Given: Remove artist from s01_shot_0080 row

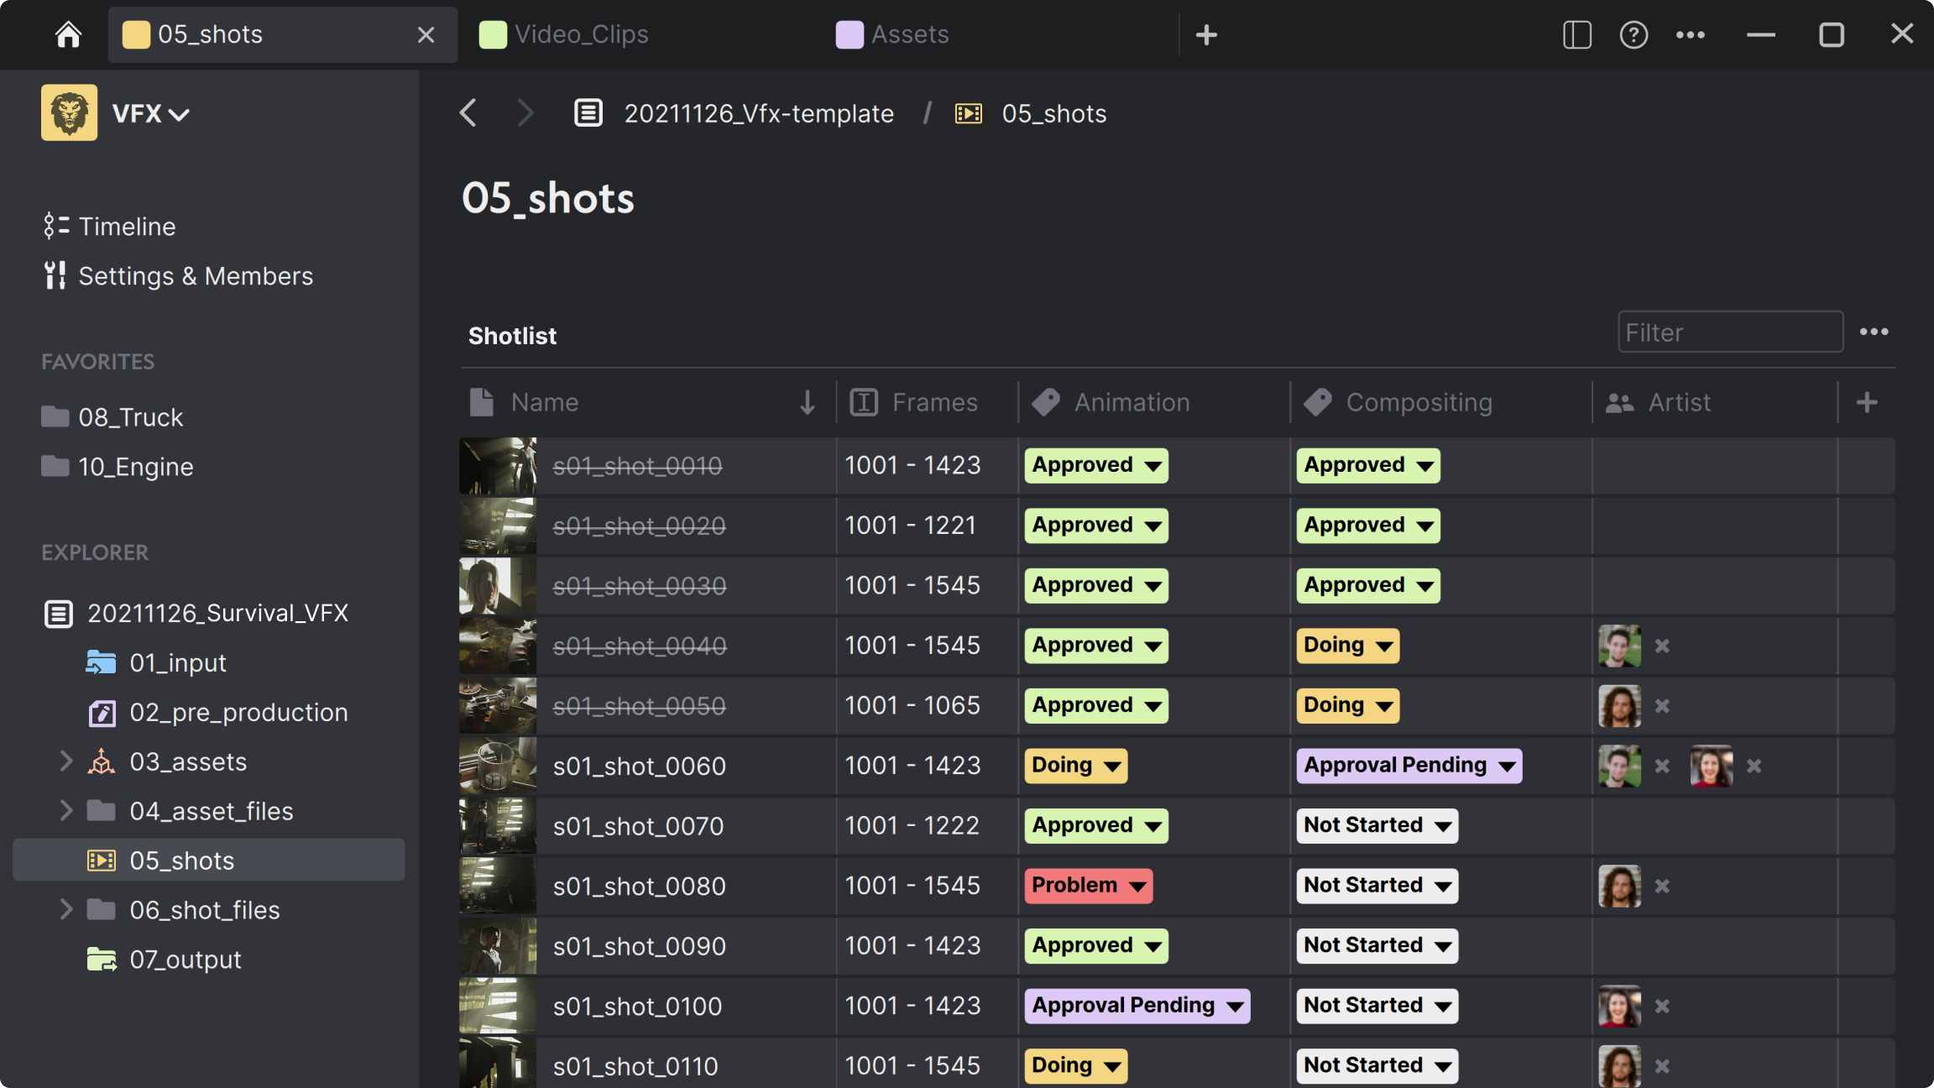Looking at the screenshot, I should tap(1662, 887).
